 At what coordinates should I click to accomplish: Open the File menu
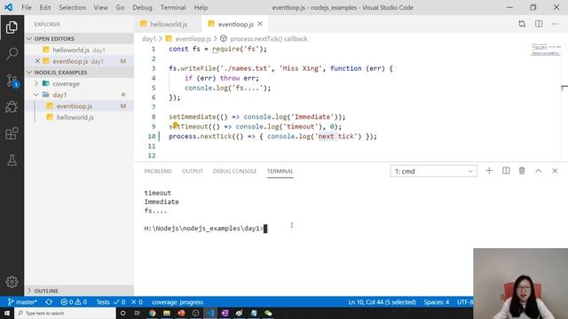point(27,7)
